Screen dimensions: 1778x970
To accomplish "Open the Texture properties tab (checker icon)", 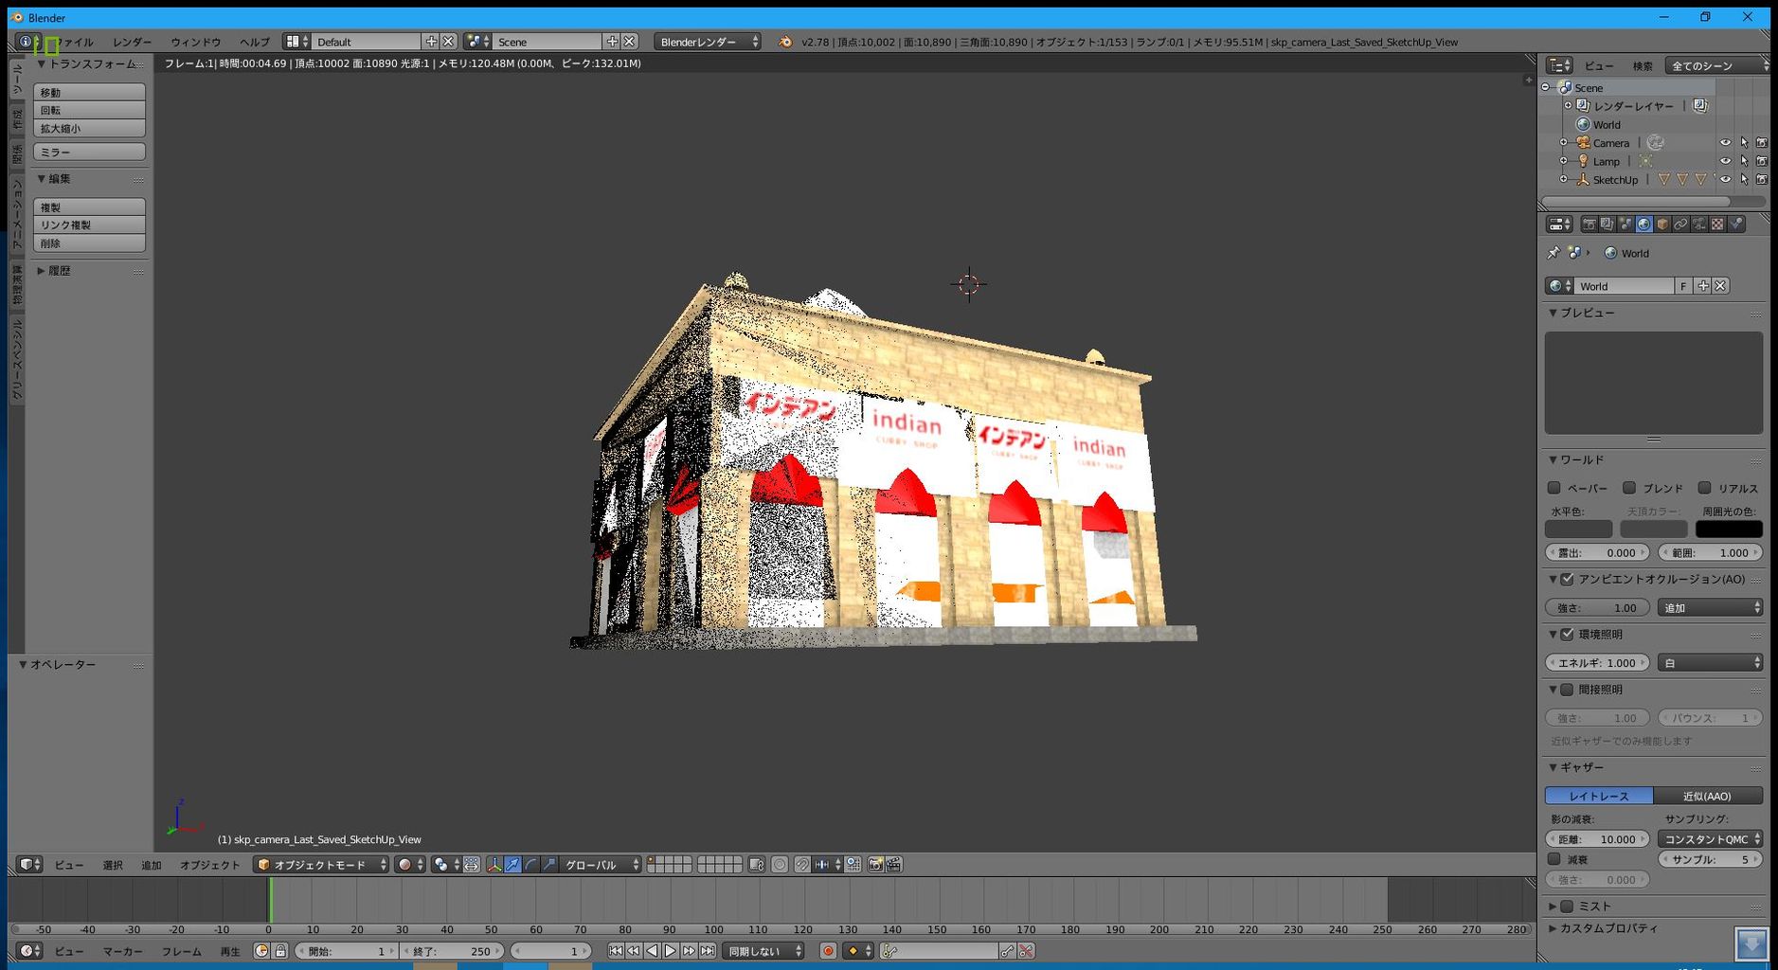I will point(1717,225).
